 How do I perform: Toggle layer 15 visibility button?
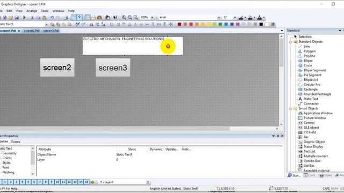(x=87, y=182)
